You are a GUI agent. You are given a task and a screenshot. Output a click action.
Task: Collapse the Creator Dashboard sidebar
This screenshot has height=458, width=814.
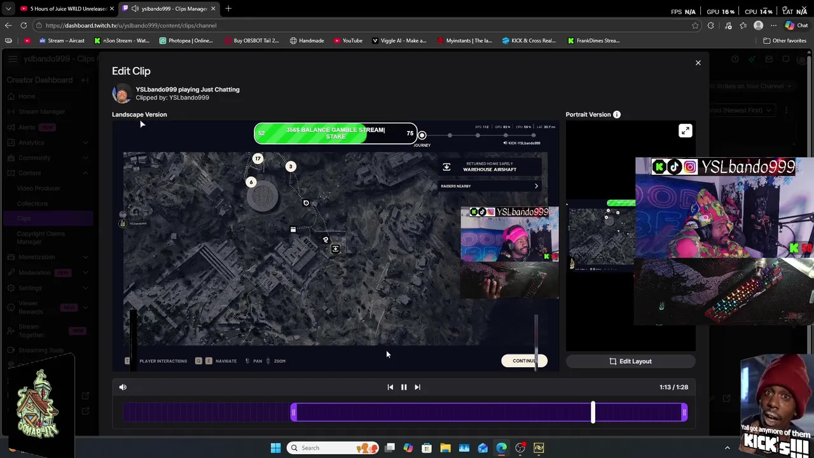[x=86, y=80]
